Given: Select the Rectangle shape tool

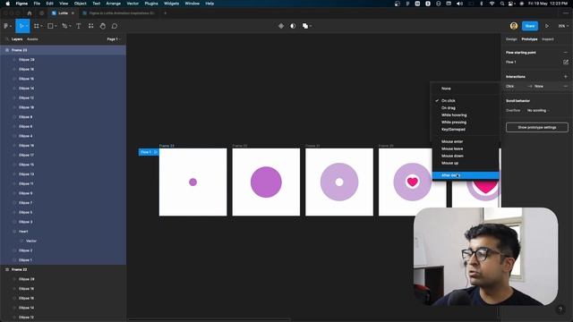Looking at the screenshot, I should (50, 26).
